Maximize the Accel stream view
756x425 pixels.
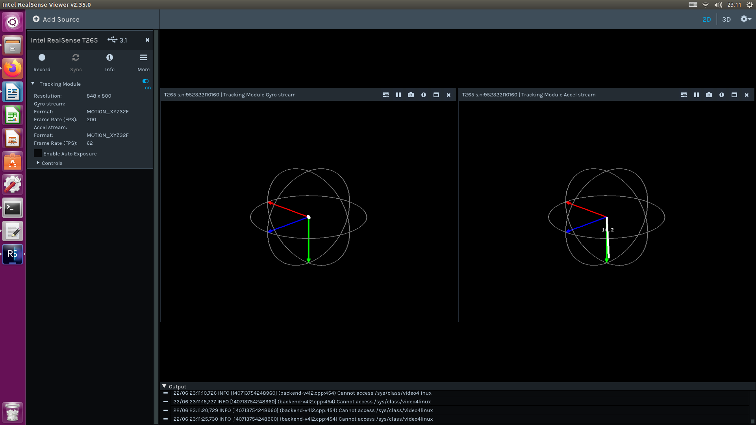(x=734, y=95)
